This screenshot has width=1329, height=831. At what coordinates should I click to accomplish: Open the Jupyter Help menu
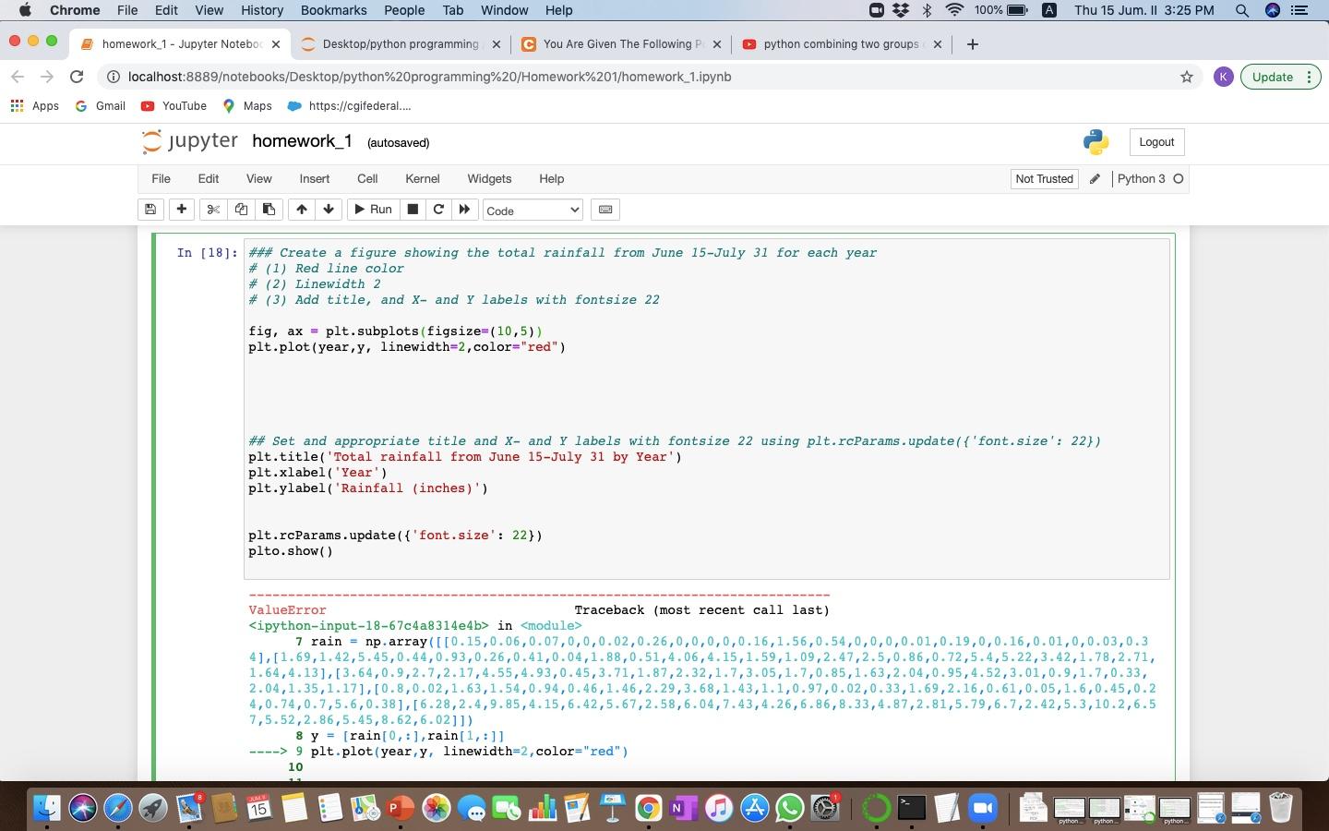[552, 179]
